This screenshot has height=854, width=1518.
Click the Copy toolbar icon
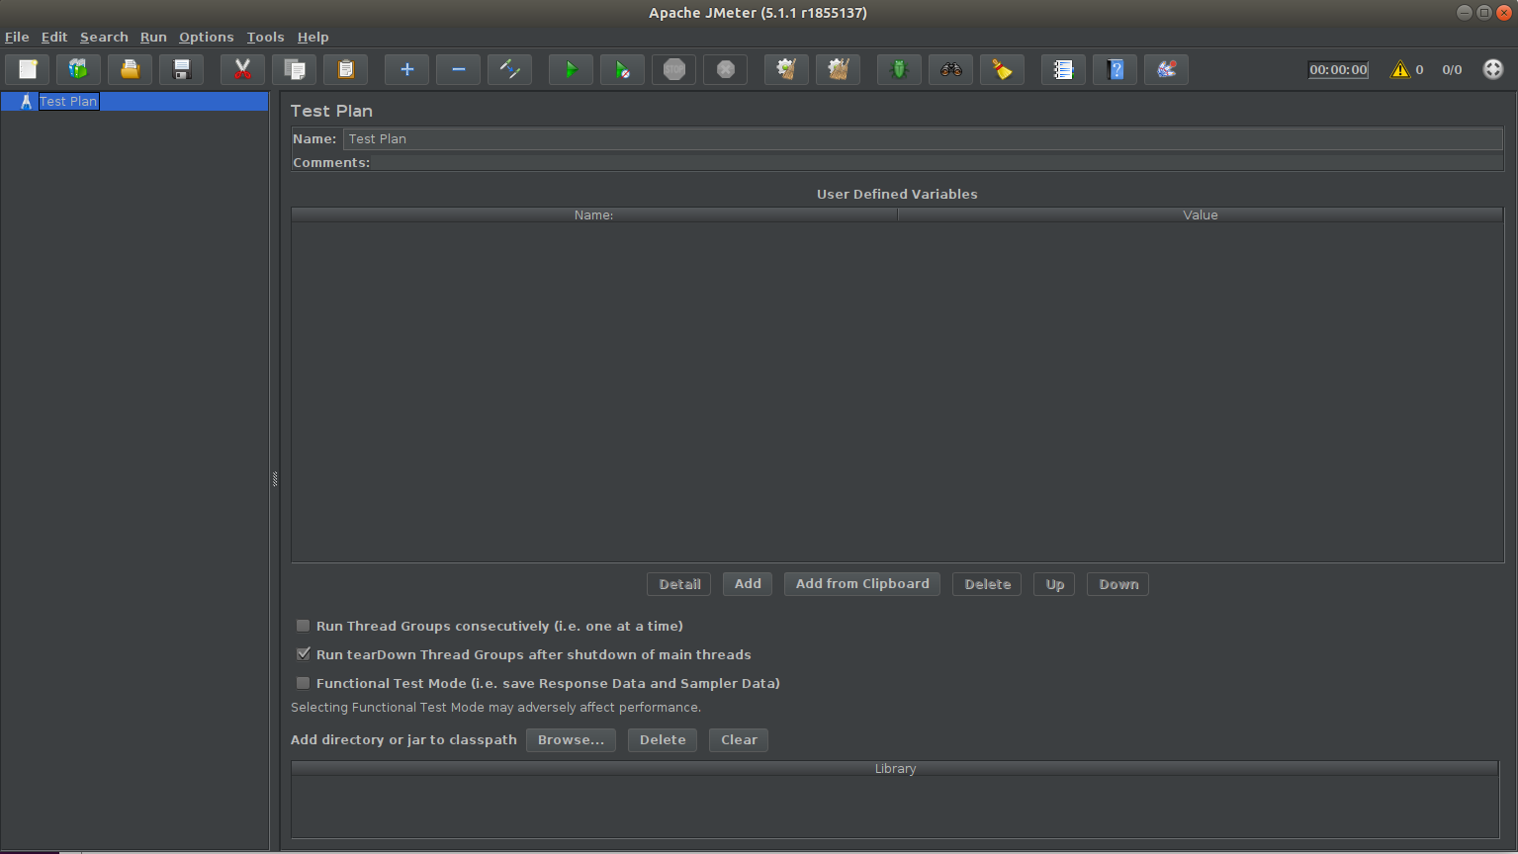(x=295, y=69)
